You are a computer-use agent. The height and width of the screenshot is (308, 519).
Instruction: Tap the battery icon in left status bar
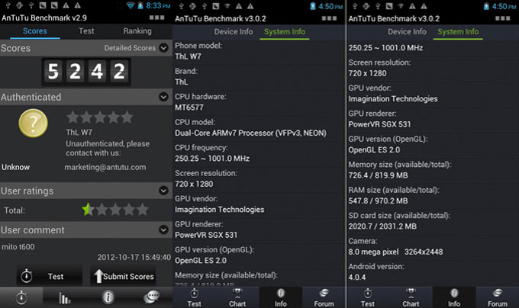pos(140,5)
